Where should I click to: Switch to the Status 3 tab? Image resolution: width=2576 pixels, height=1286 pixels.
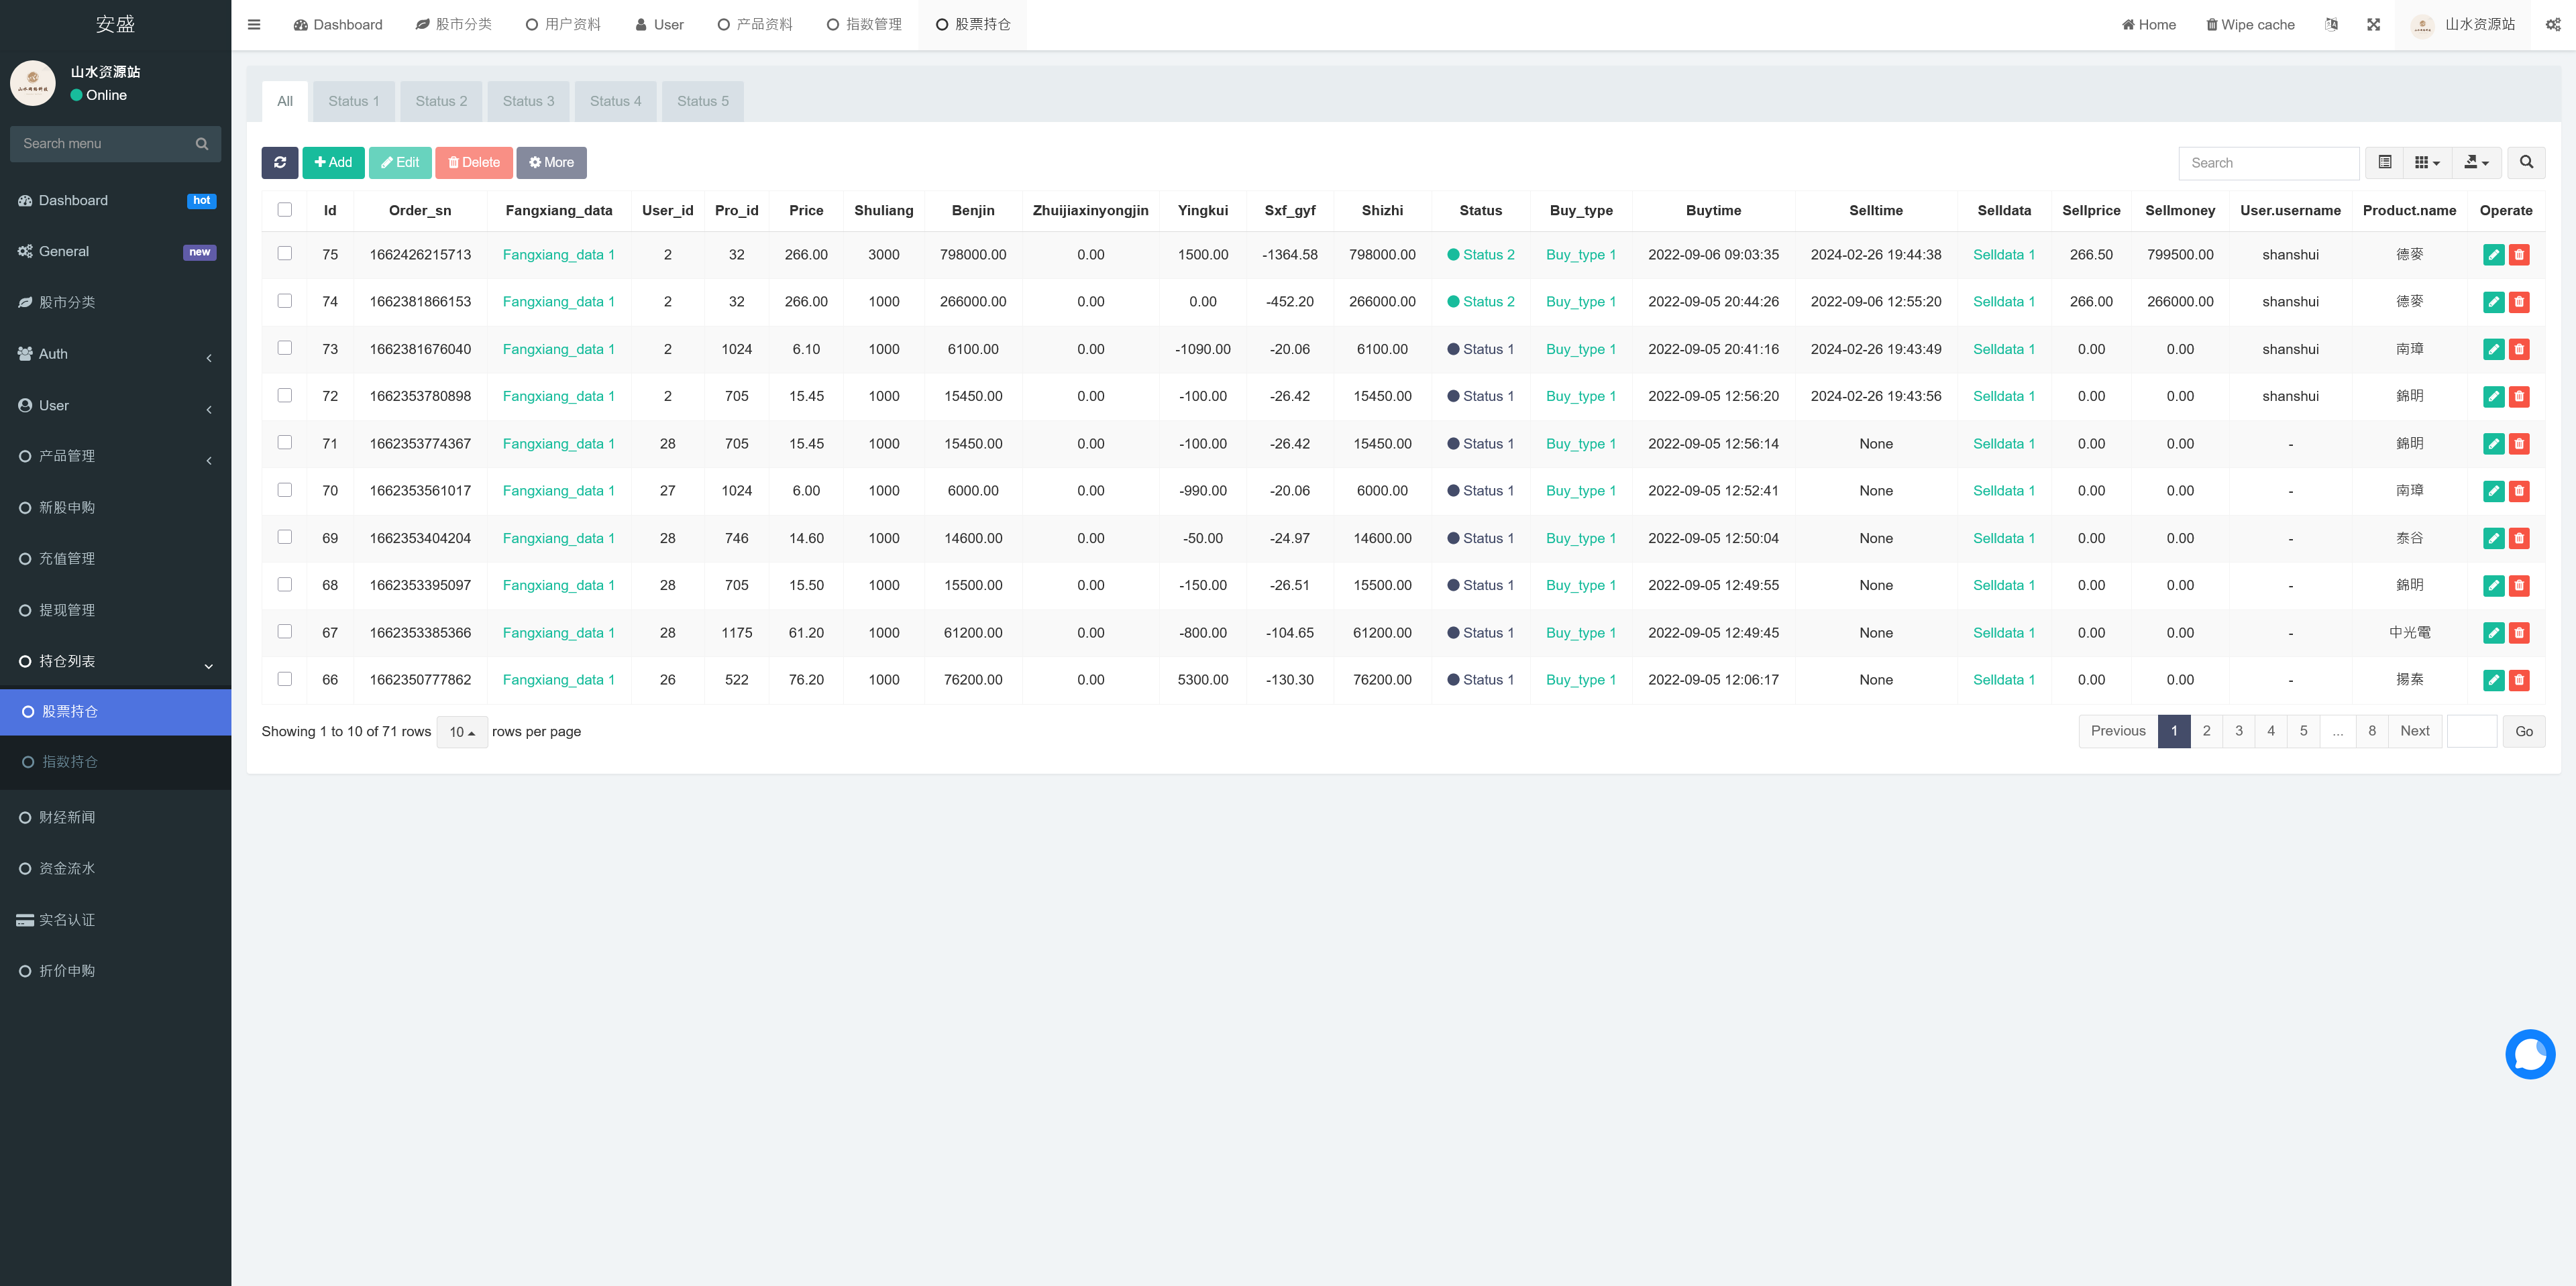click(x=528, y=101)
